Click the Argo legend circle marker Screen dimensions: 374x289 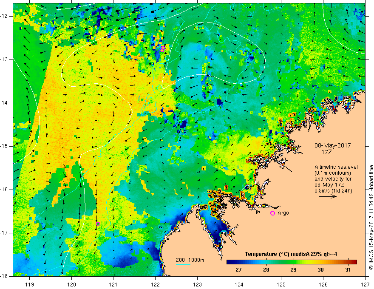coord(272,213)
